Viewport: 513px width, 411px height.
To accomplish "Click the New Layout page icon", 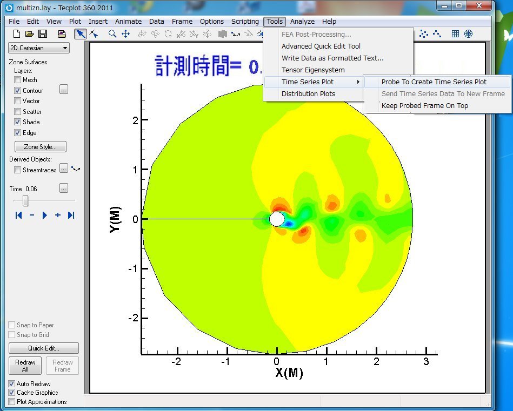I will 17,33.
